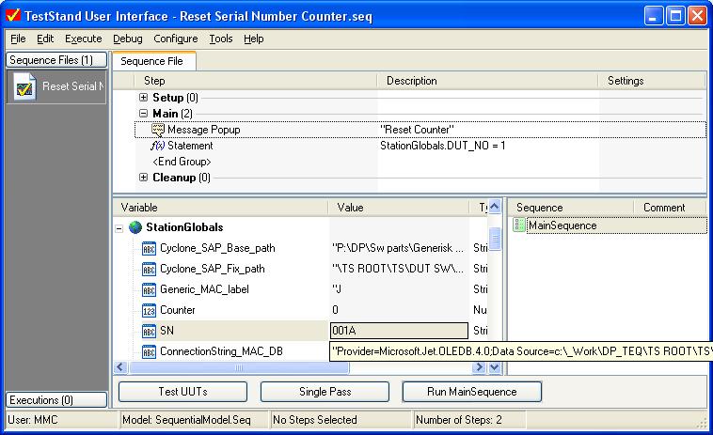The image size is (713, 435).
Task: Click the f(x) Statement step icon
Action: 157,146
